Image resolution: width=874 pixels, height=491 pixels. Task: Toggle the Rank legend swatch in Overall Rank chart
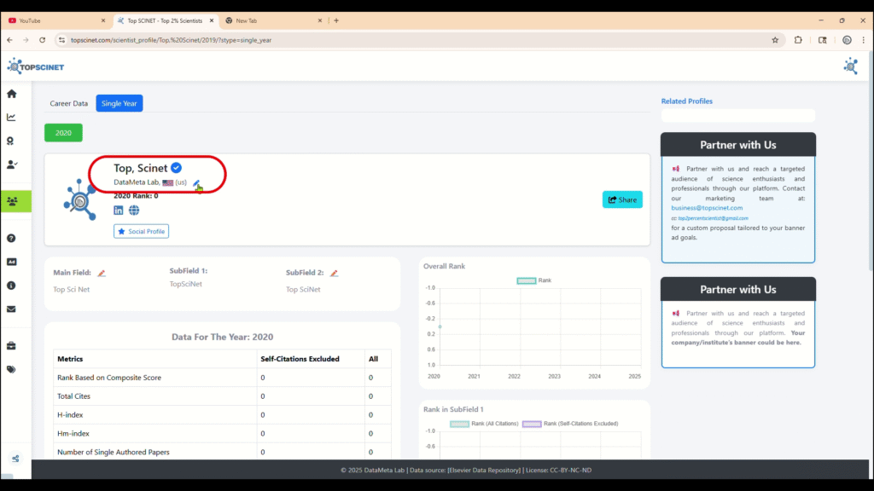tap(526, 280)
